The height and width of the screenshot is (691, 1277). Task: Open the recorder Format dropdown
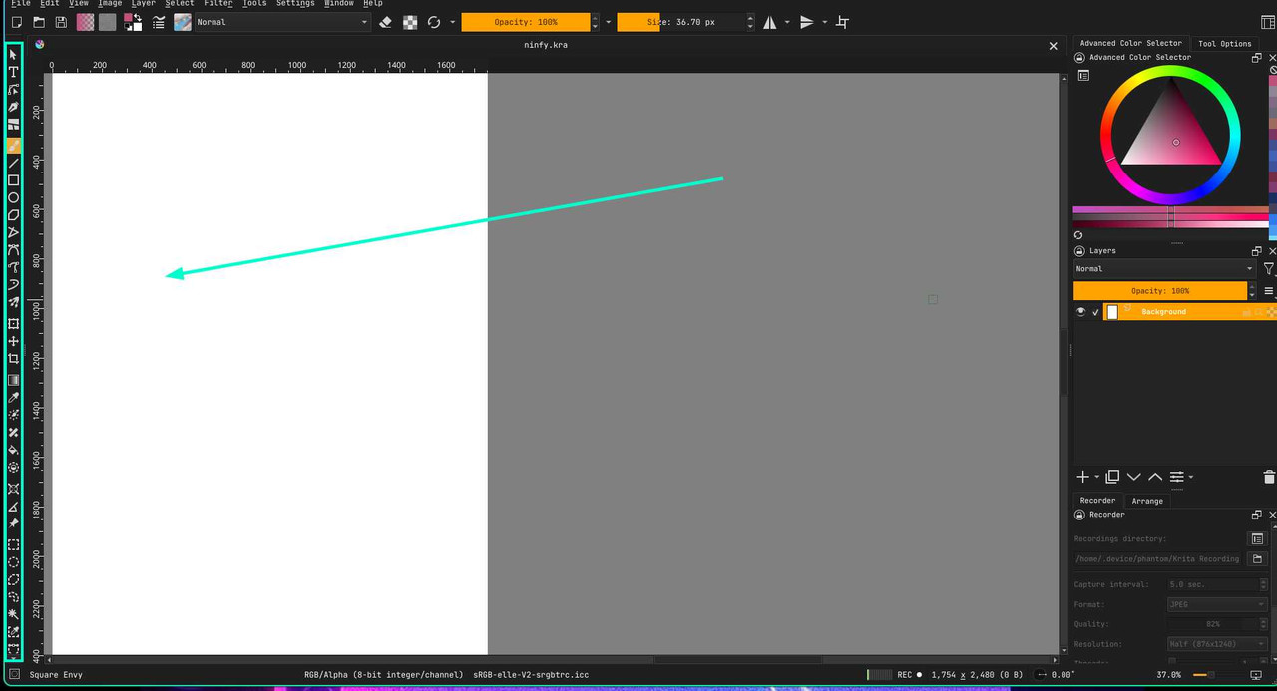coord(1217,604)
